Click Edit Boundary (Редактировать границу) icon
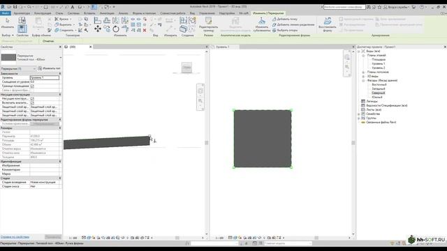The image size is (447, 251). 208,24
